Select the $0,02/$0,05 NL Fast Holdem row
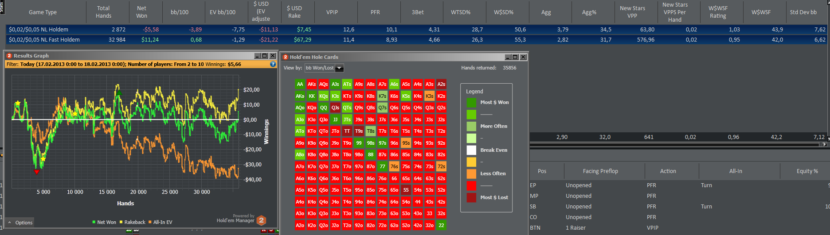 [x=44, y=40]
